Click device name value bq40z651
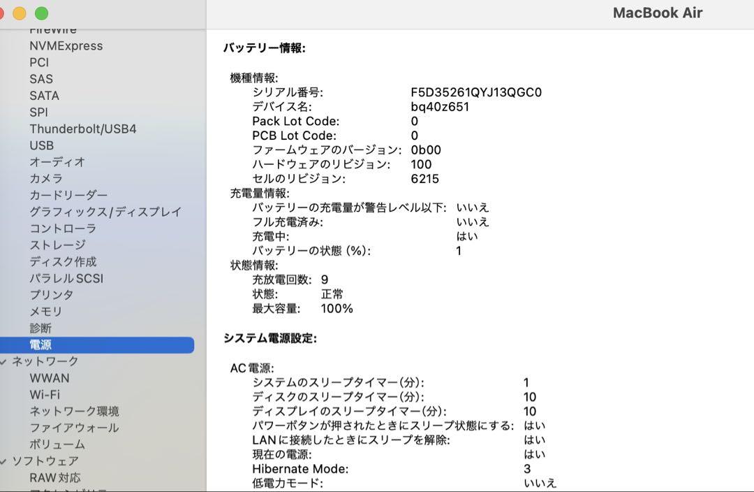Viewport: 754px width, 492px height. [x=440, y=107]
